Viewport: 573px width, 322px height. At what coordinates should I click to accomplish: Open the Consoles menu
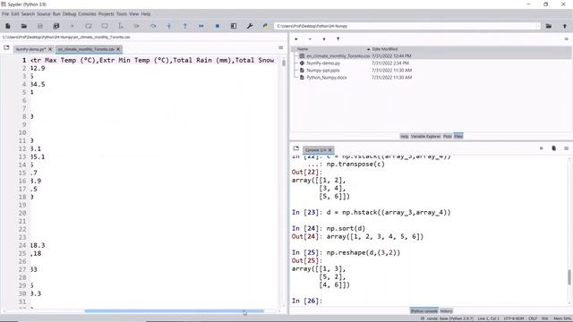point(87,14)
